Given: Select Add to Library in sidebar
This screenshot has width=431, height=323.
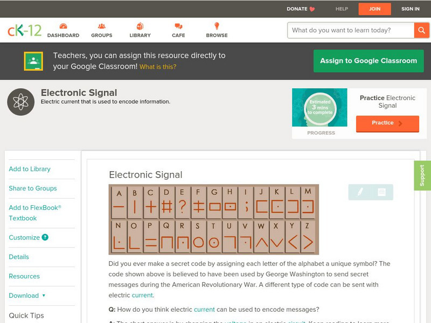Looking at the screenshot, I should coord(30,169).
